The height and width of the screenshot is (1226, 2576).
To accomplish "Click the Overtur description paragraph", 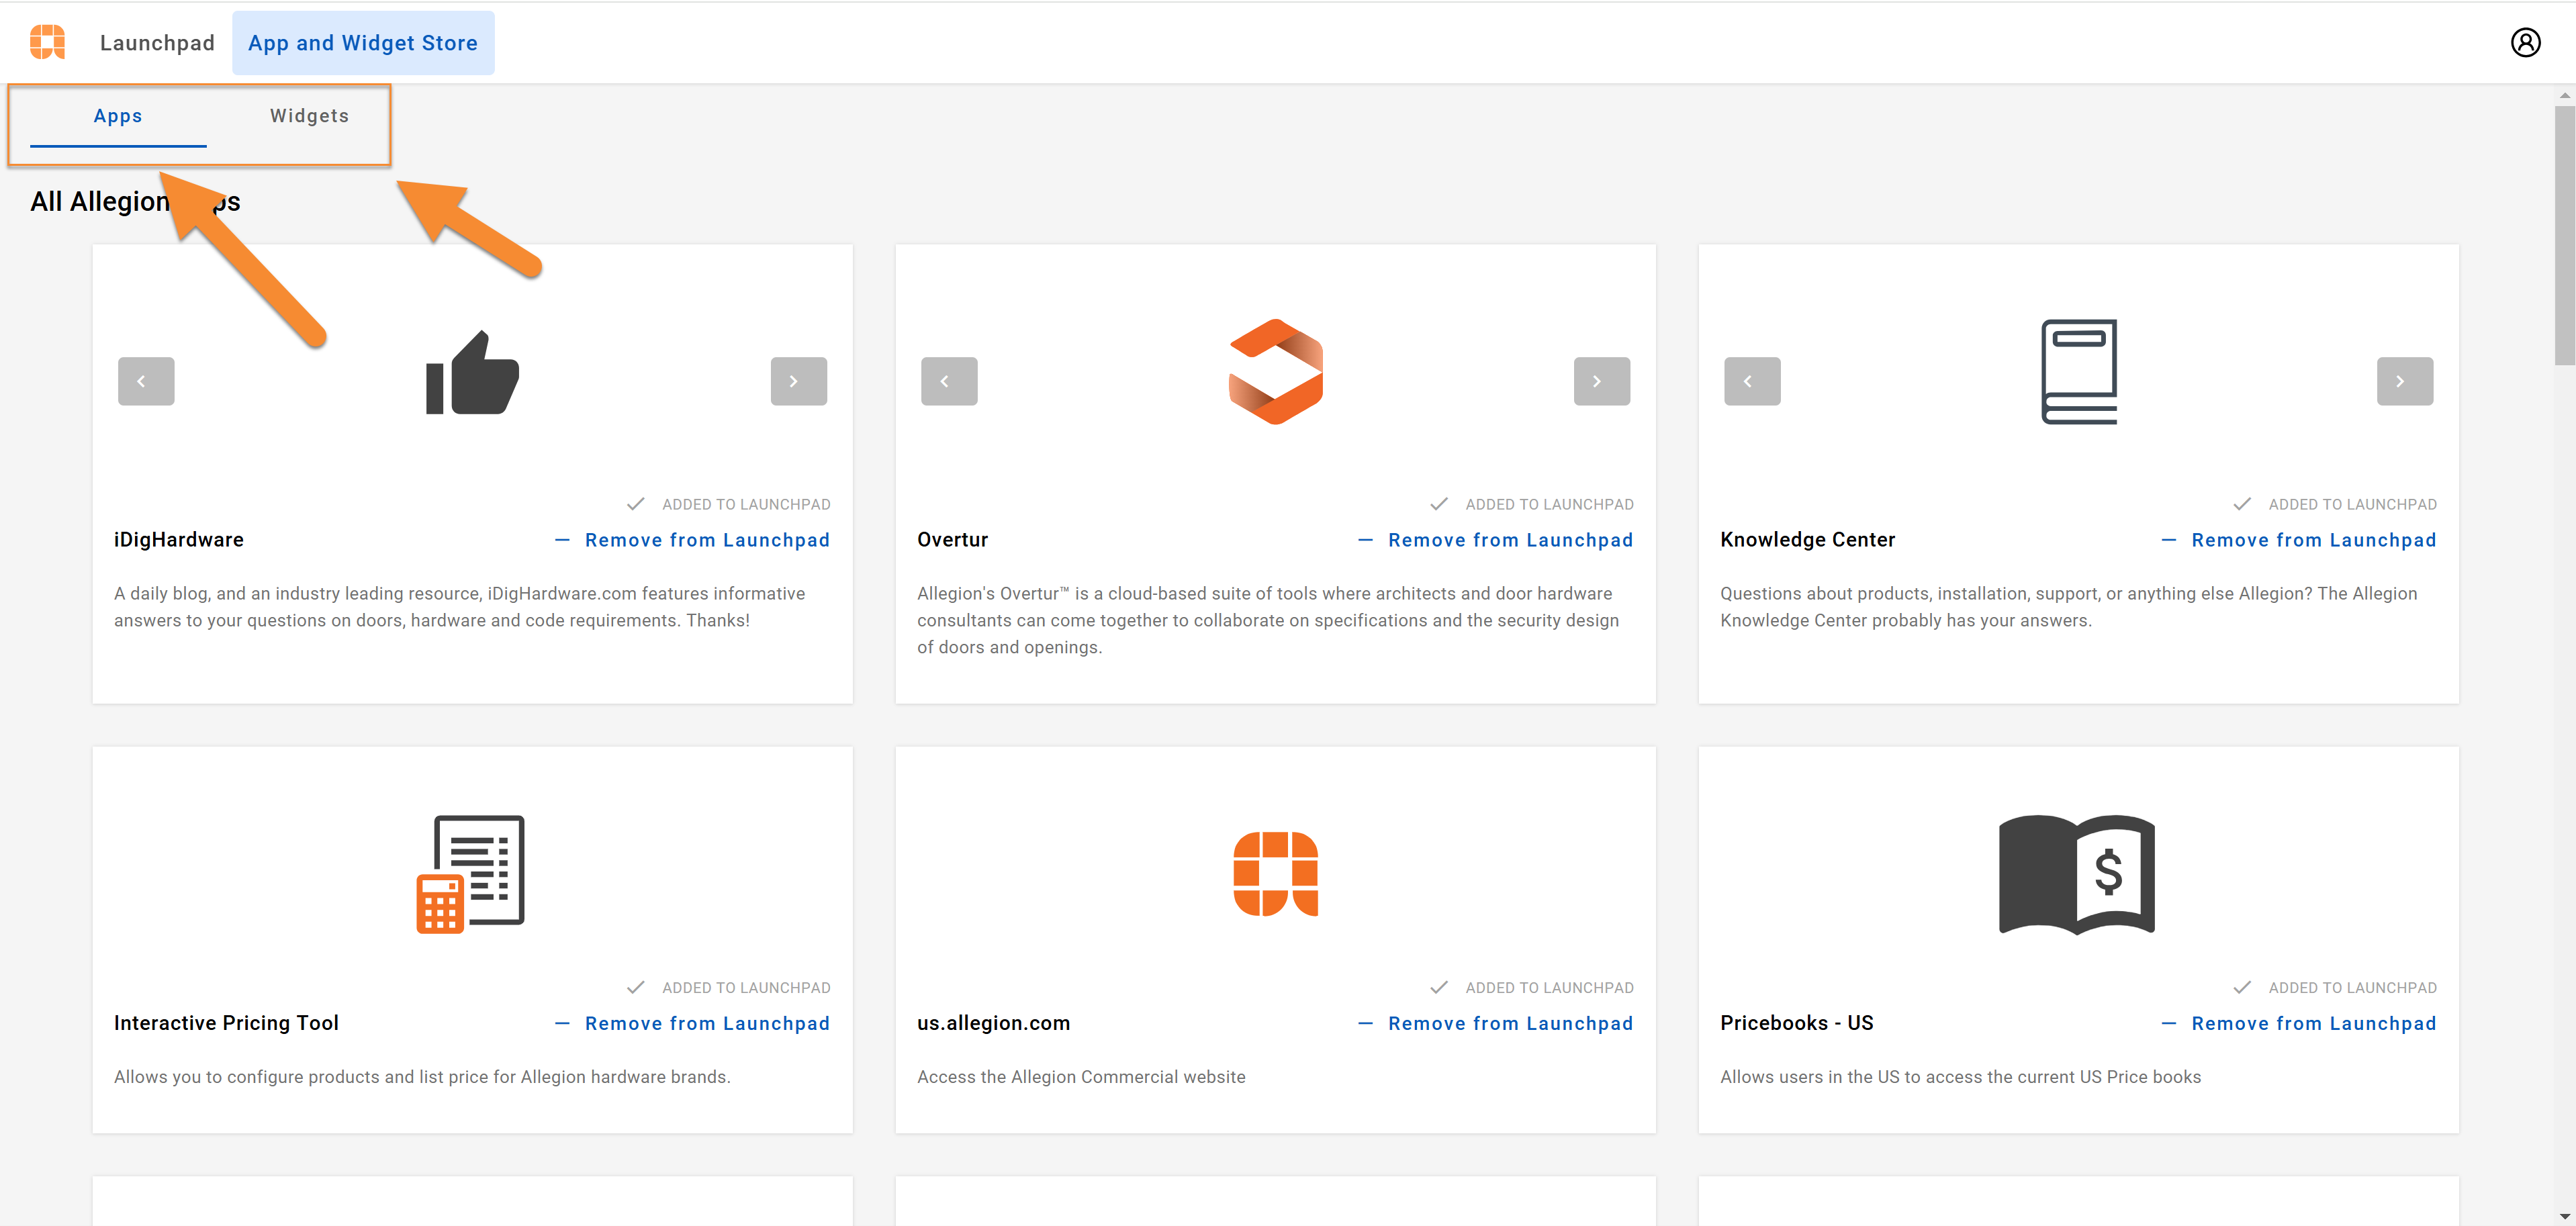I will pos(1268,620).
